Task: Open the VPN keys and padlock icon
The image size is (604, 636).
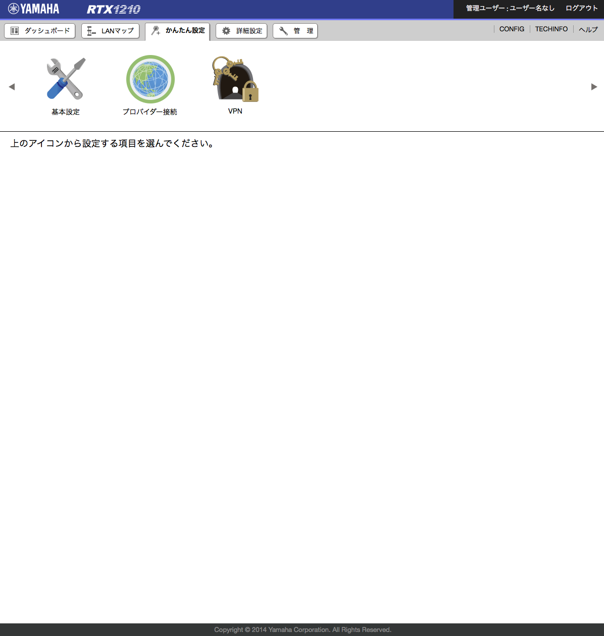Action: [x=235, y=79]
